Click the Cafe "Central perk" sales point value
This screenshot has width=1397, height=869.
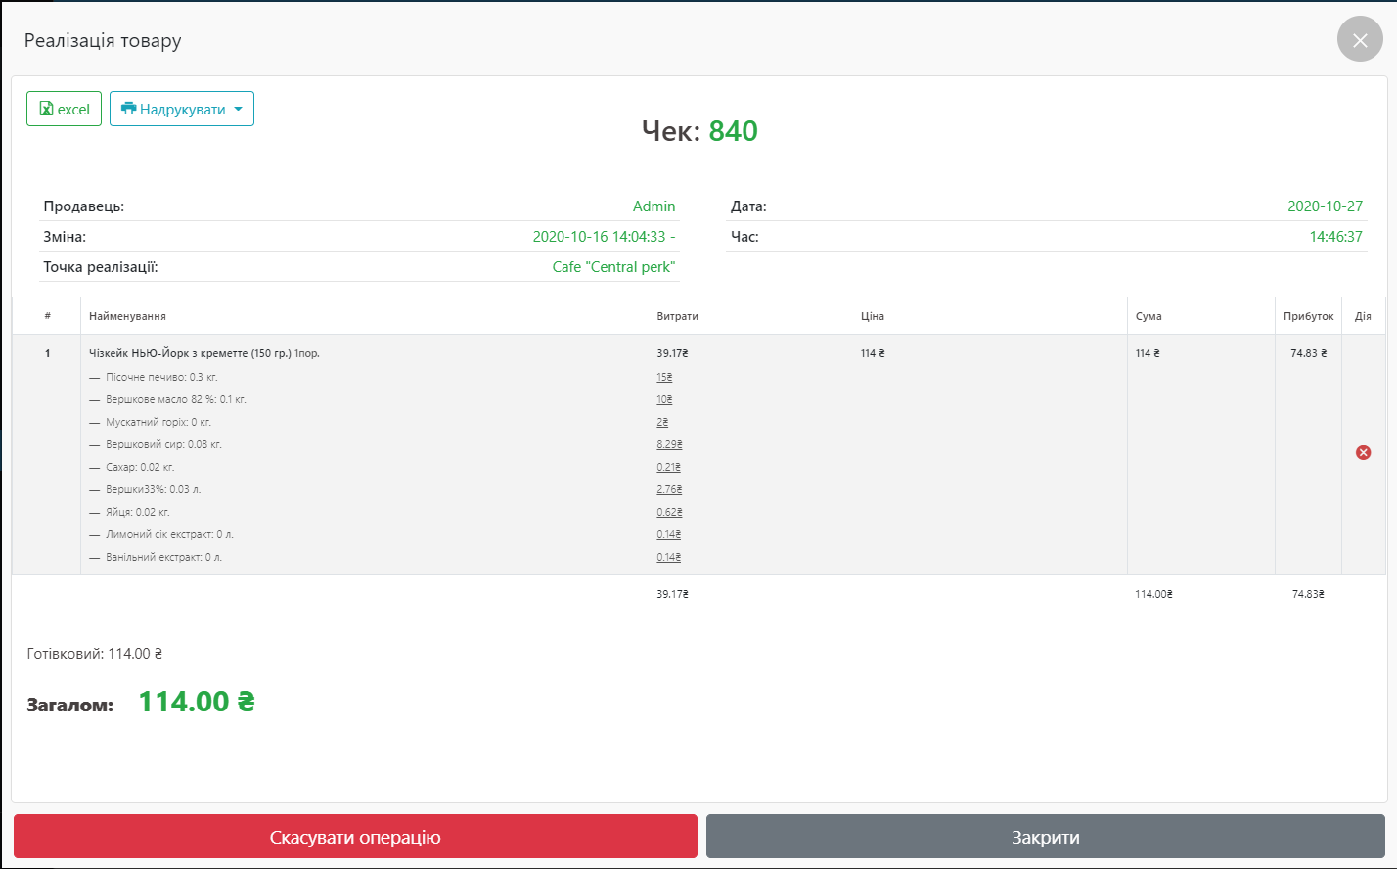click(613, 267)
